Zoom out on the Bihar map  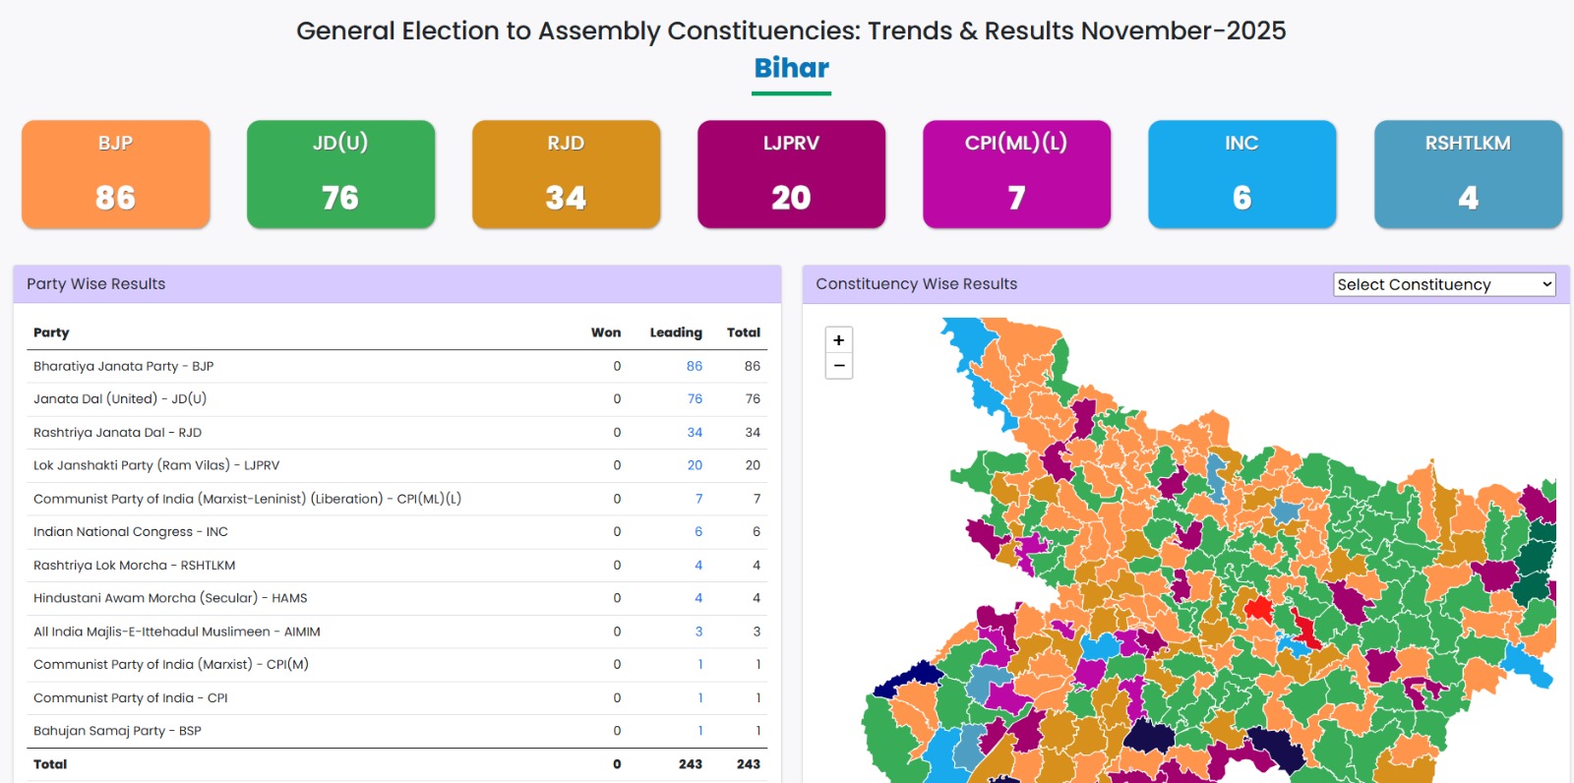839,366
